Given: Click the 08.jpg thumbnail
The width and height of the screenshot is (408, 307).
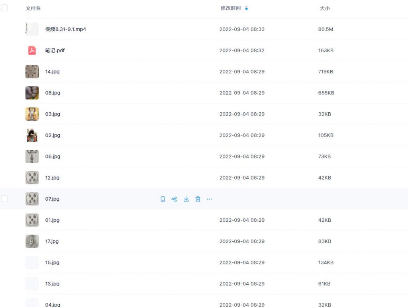Looking at the screenshot, I should [x=32, y=93].
